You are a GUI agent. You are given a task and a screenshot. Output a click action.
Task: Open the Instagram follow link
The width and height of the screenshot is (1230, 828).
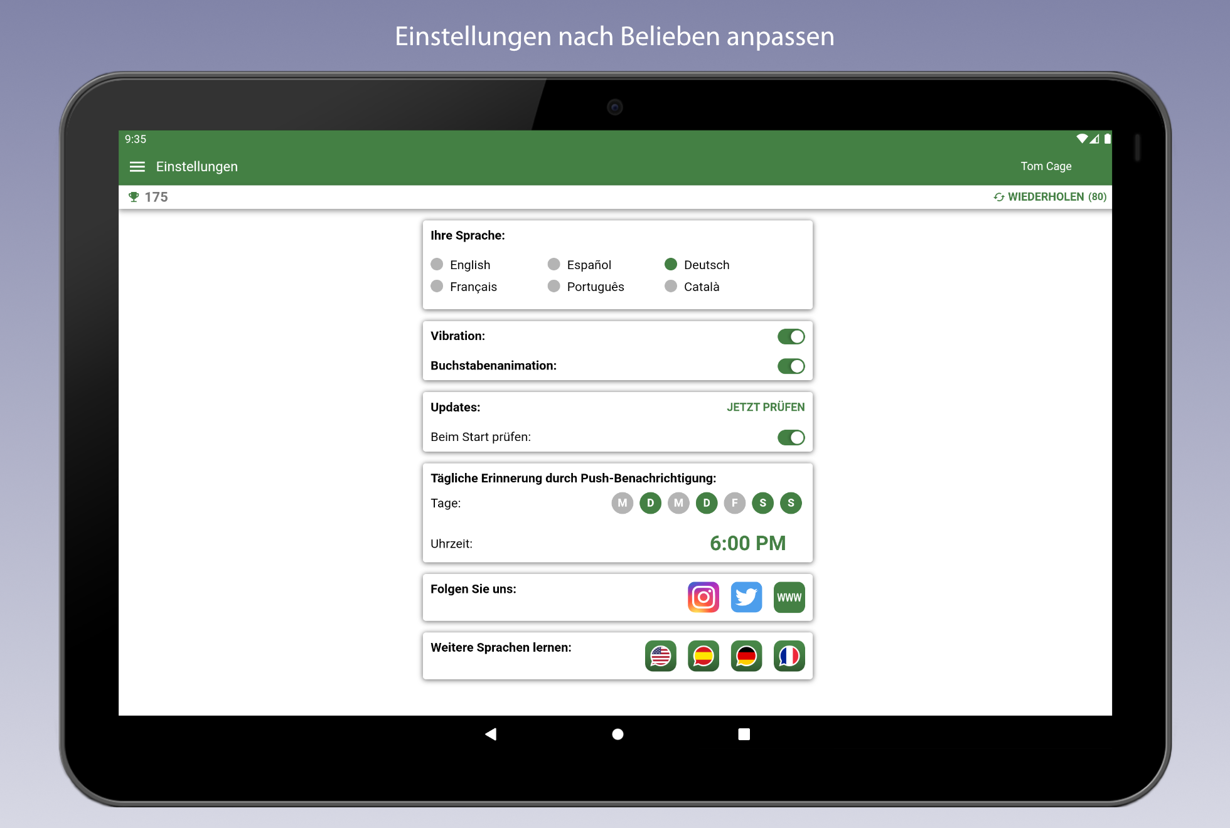click(x=703, y=597)
